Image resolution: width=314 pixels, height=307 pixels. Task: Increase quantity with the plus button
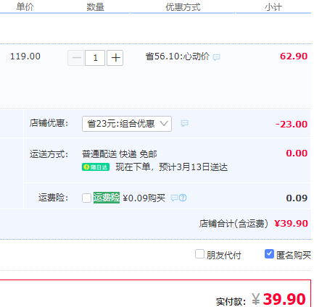point(115,58)
